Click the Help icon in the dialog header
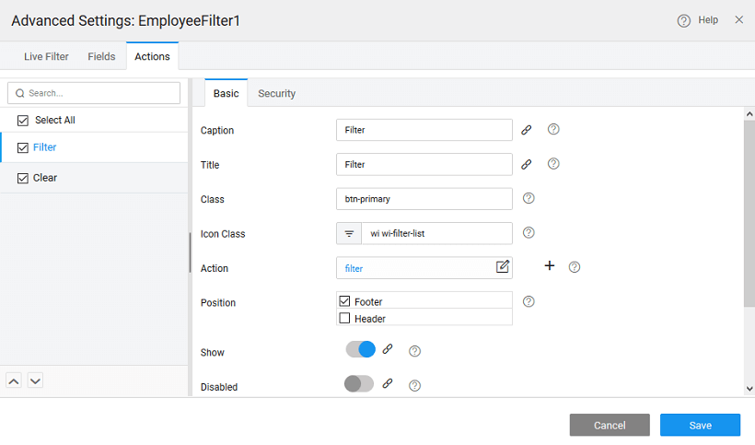Screen dimensions: 755x445 coord(684,20)
